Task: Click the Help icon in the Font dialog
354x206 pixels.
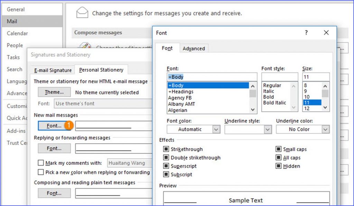Action: 306,32
